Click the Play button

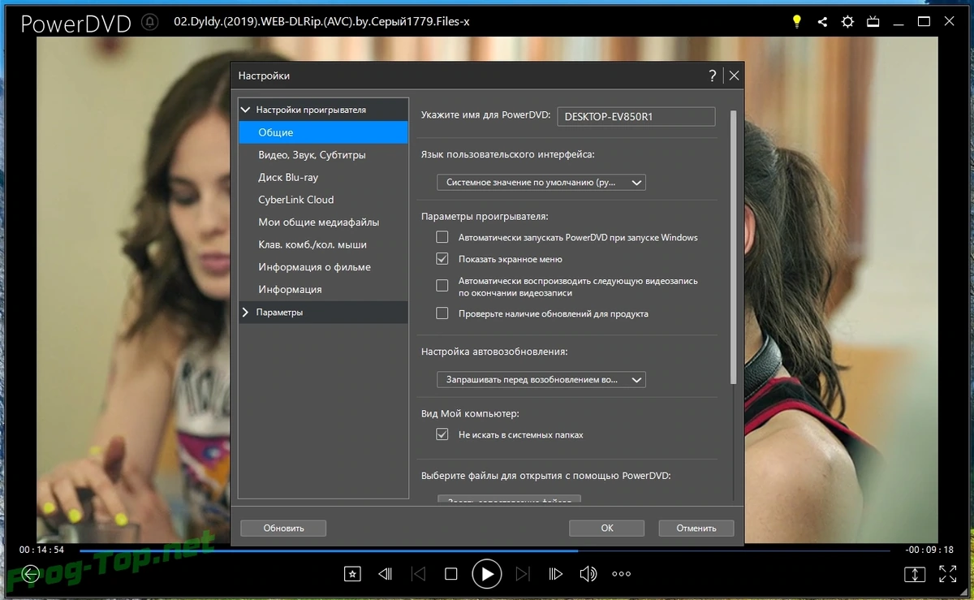487,574
